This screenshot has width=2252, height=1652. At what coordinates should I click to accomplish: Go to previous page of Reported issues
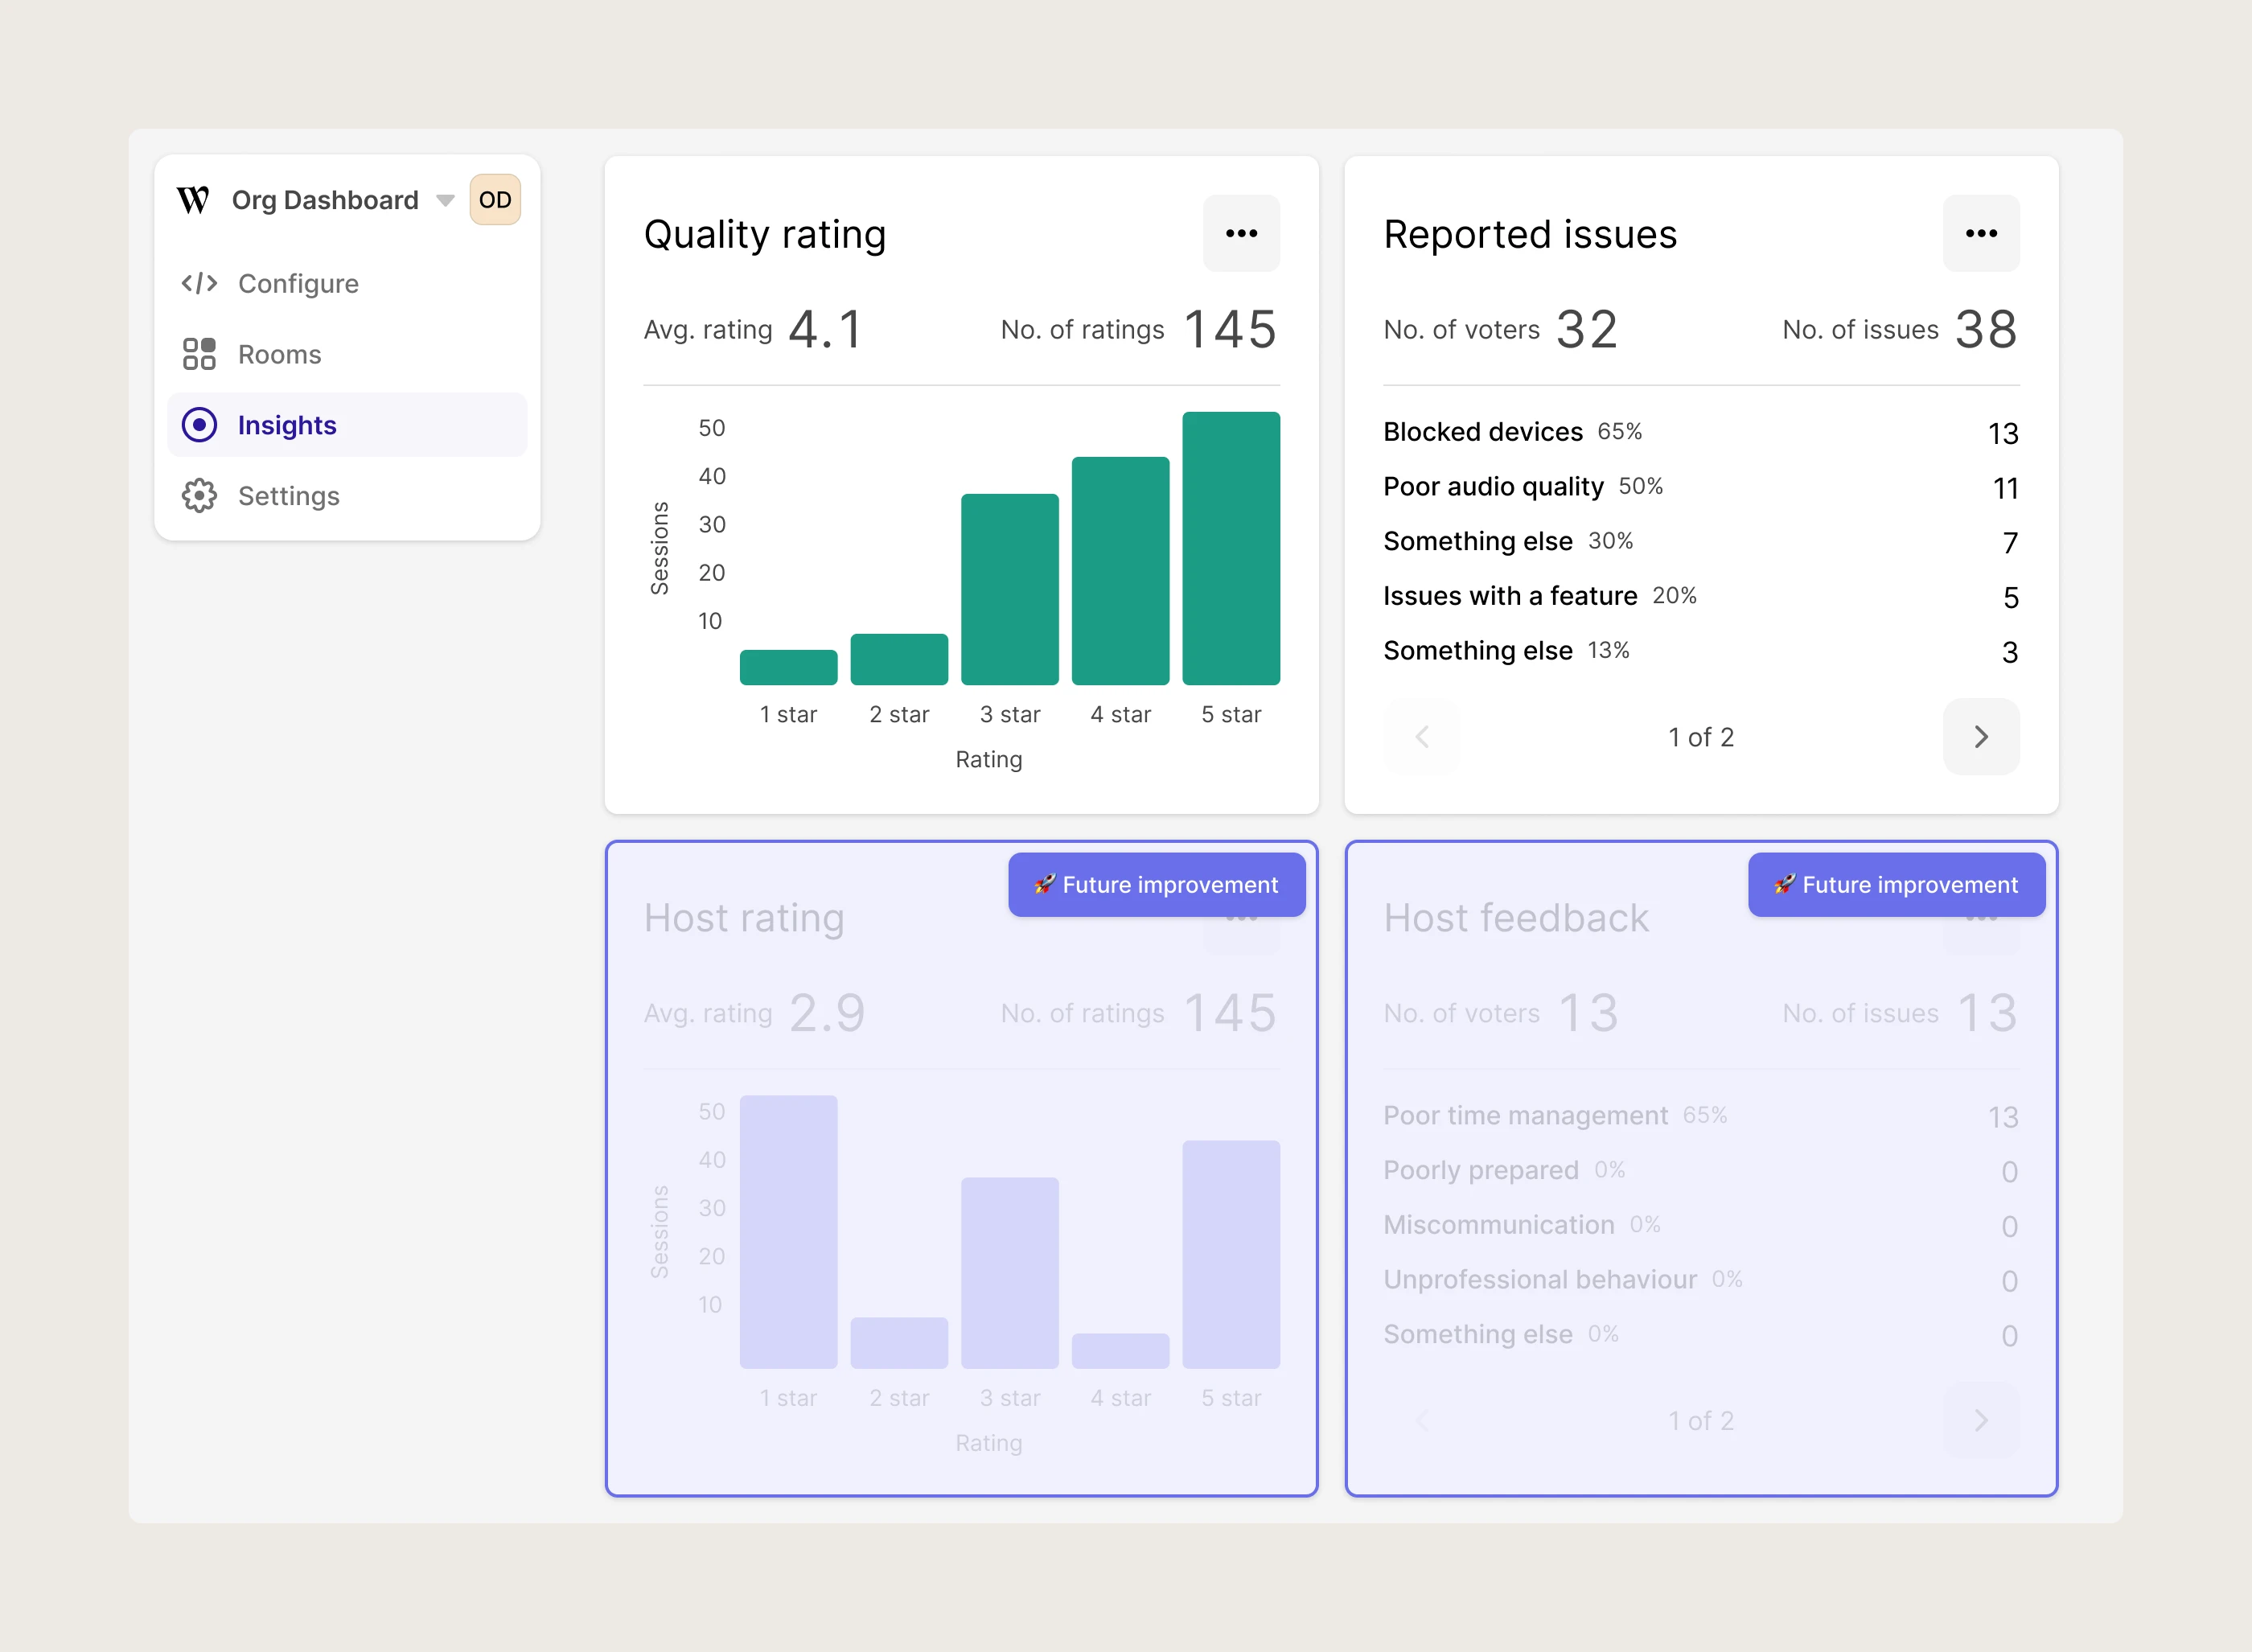pos(1422,737)
